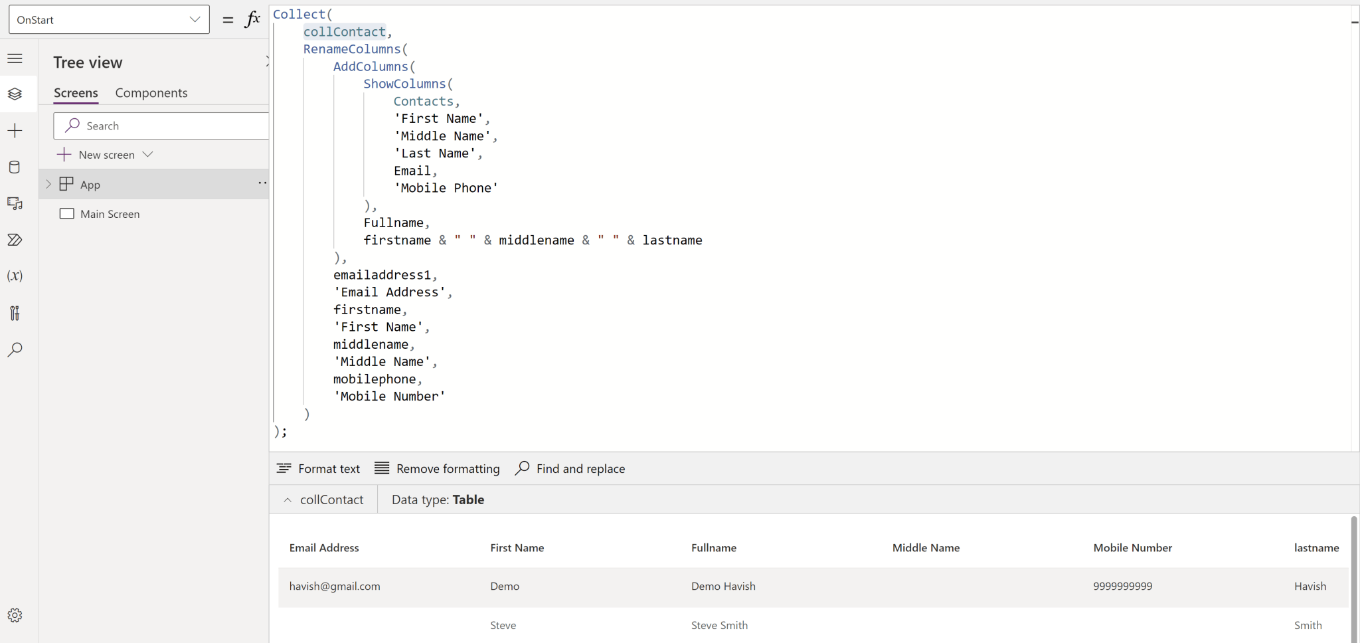
Task: Open the Media panel icon
Action: 15,203
